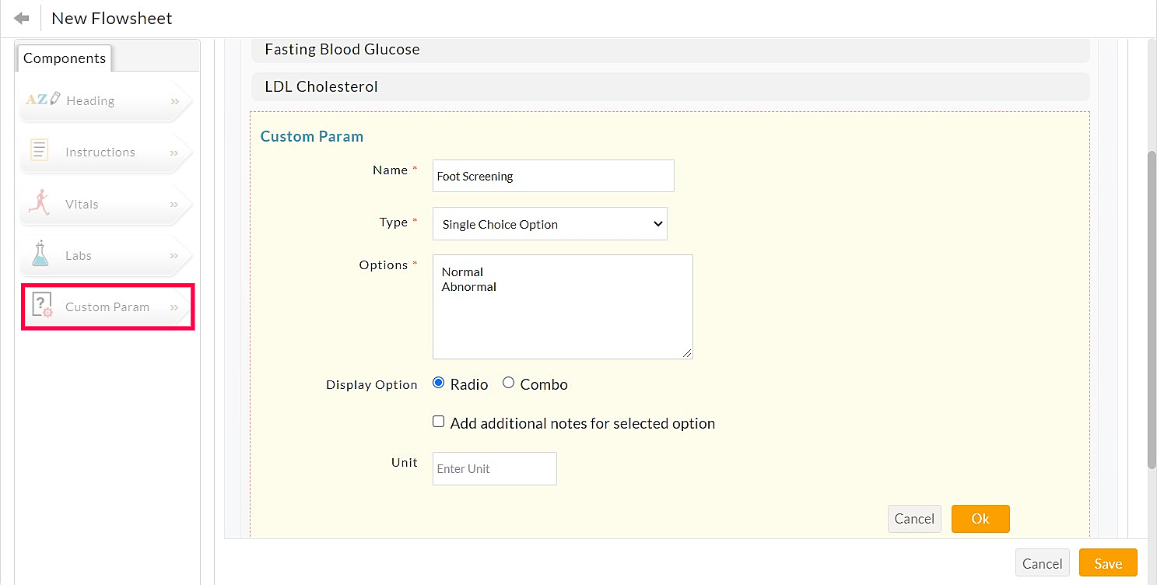Enable additional notes for selected option
This screenshot has height=585, width=1157.
(x=439, y=422)
